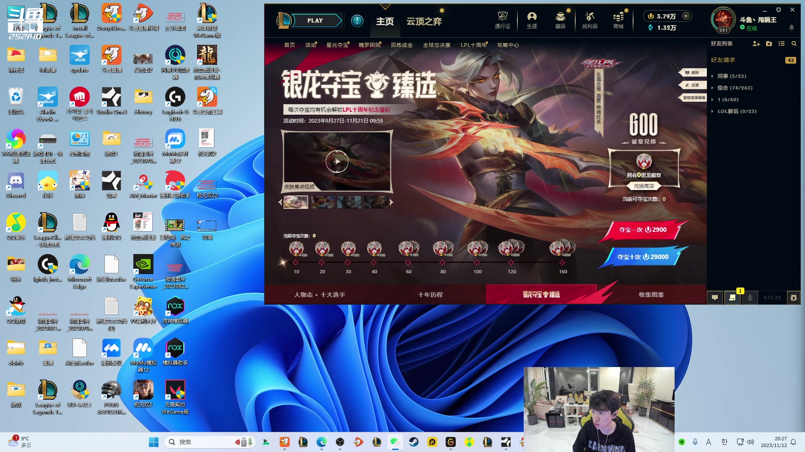Switch to 人物志·十大选手 bottom tab
The image size is (805, 452).
click(319, 295)
